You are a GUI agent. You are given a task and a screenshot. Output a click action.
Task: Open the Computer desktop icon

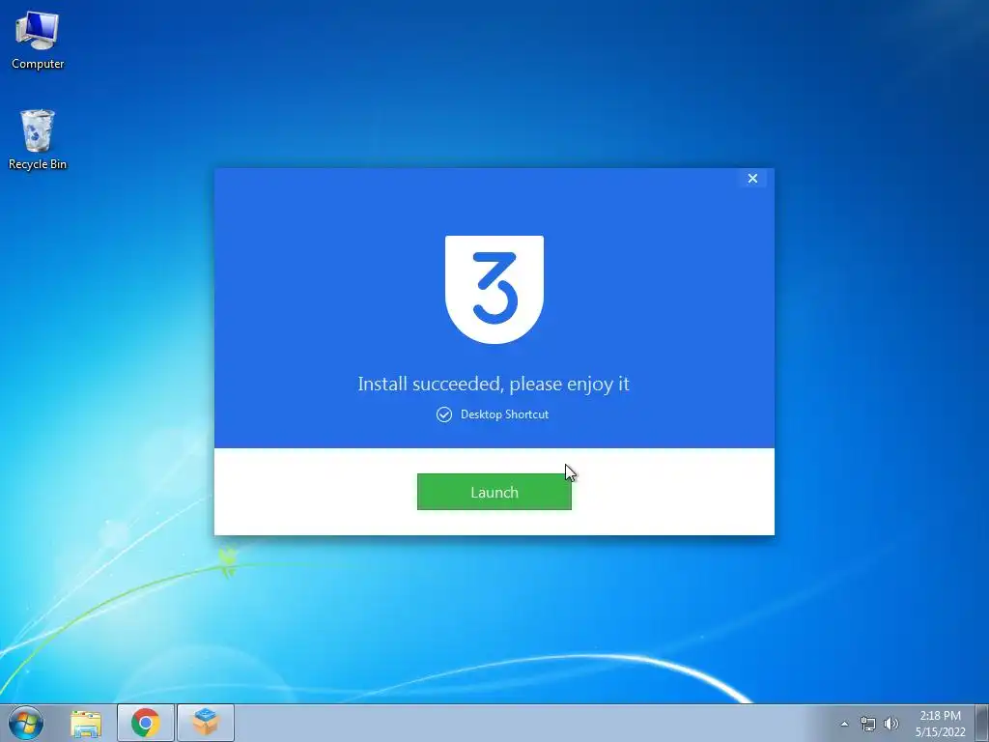[38, 41]
